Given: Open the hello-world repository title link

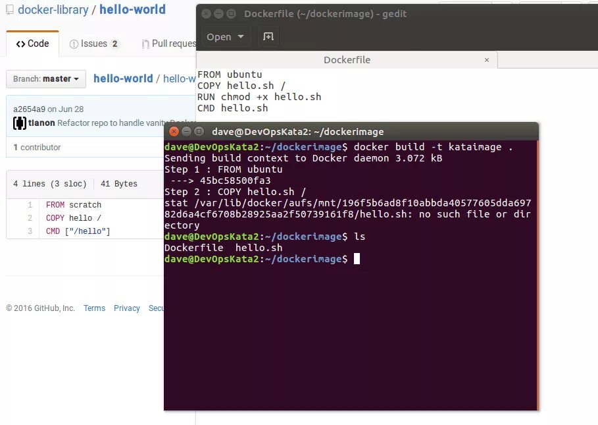Looking at the screenshot, I should coord(132,9).
